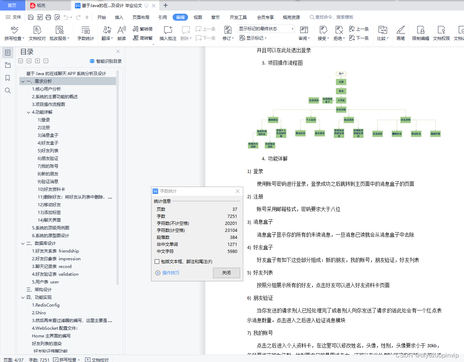Click 智能识别目录 smart outline button
The height and width of the screenshot is (362, 464).
(105, 61)
